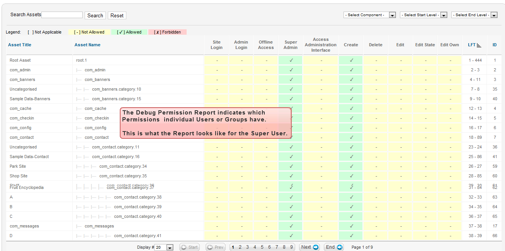
Task: Go to page 9
Action: point(291,247)
